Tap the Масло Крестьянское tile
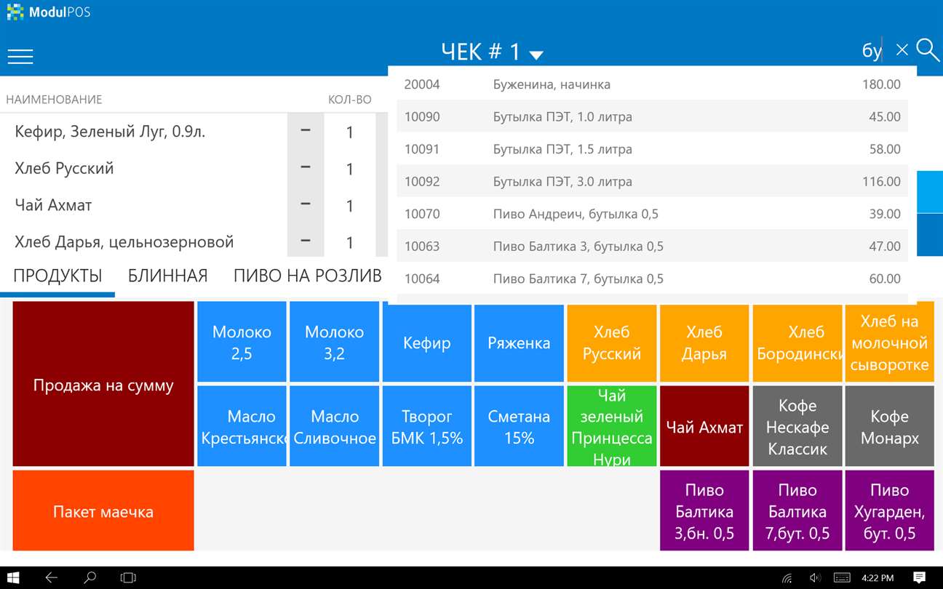Image resolution: width=943 pixels, height=589 pixels. point(242,427)
